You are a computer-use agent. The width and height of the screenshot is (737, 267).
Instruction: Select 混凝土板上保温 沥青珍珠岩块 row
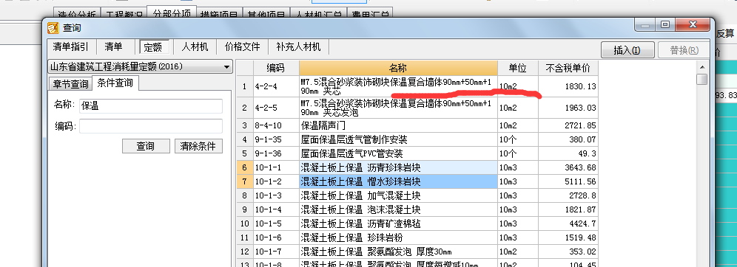pyautogui.click(x=398, y=167)
